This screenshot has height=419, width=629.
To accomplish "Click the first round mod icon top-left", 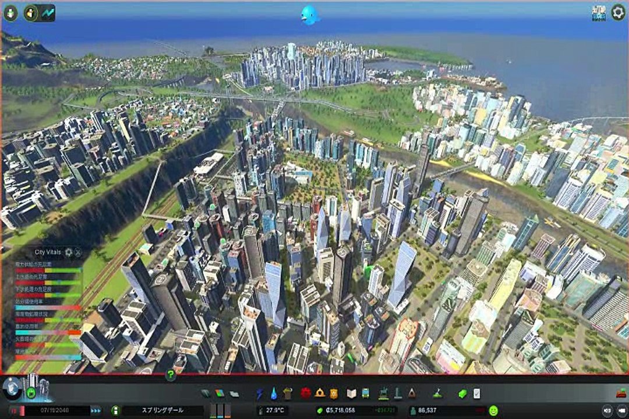I will 11,13.
